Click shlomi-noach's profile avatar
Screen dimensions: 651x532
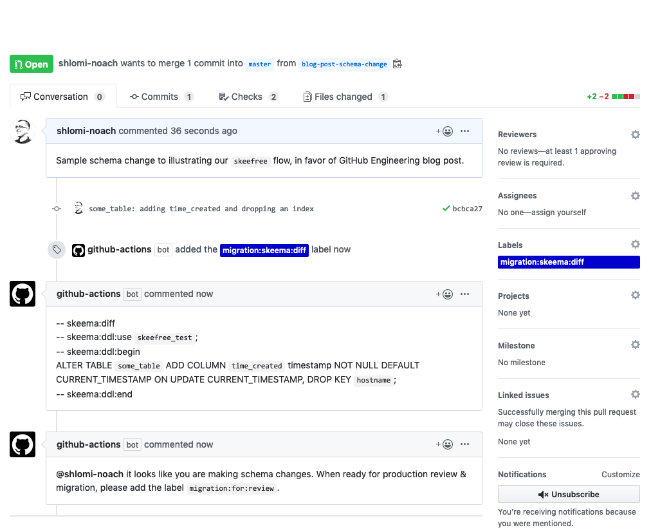[23, 131]
